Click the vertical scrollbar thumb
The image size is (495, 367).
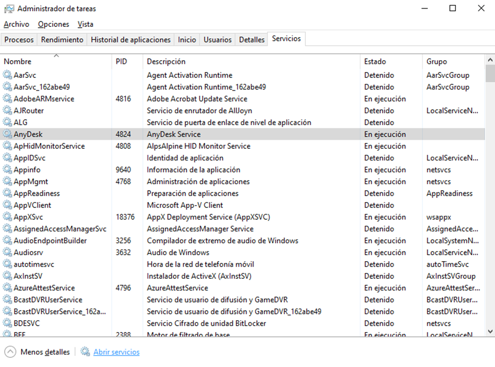pyautogui.click(x=490, y=73)
